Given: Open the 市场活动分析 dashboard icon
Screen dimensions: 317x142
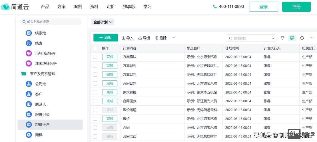Looking at the screenshot, I should point(29,53).
